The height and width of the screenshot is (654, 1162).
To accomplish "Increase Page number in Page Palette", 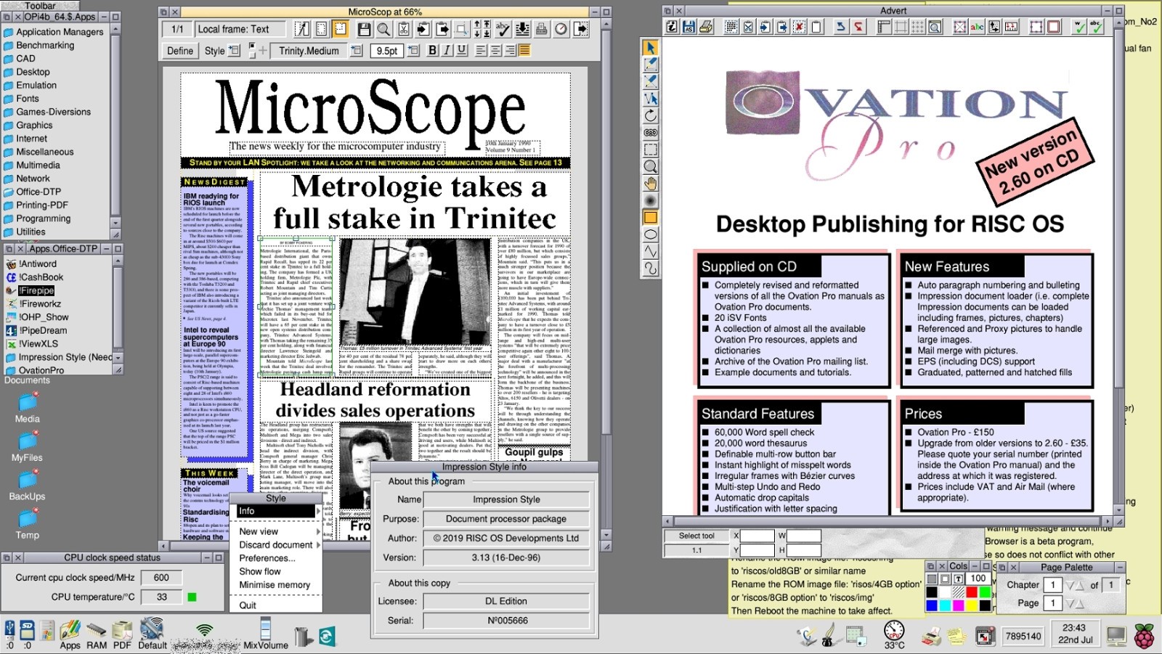I will pos(1080,603).
